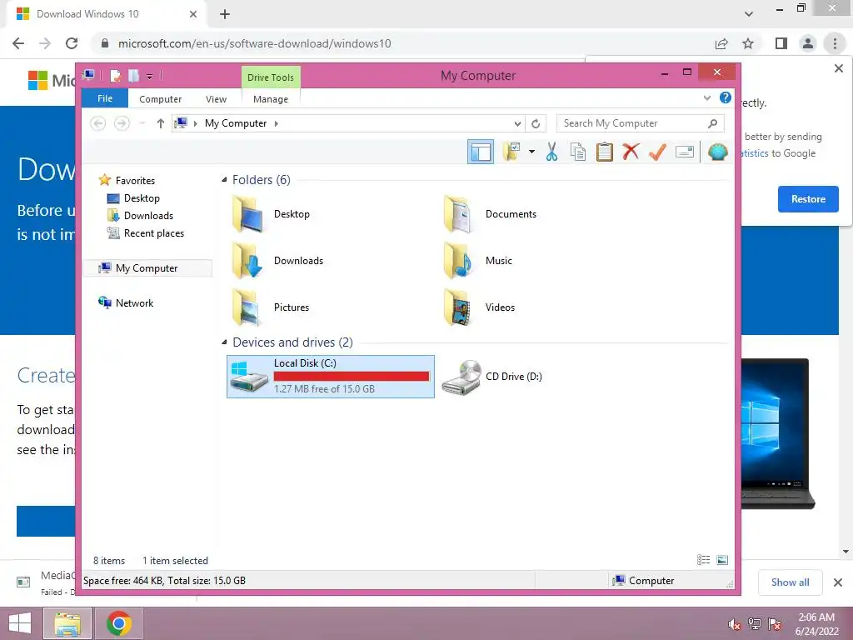
Task: Bookmark this page with the star icon
Action: tap(749, 43)
